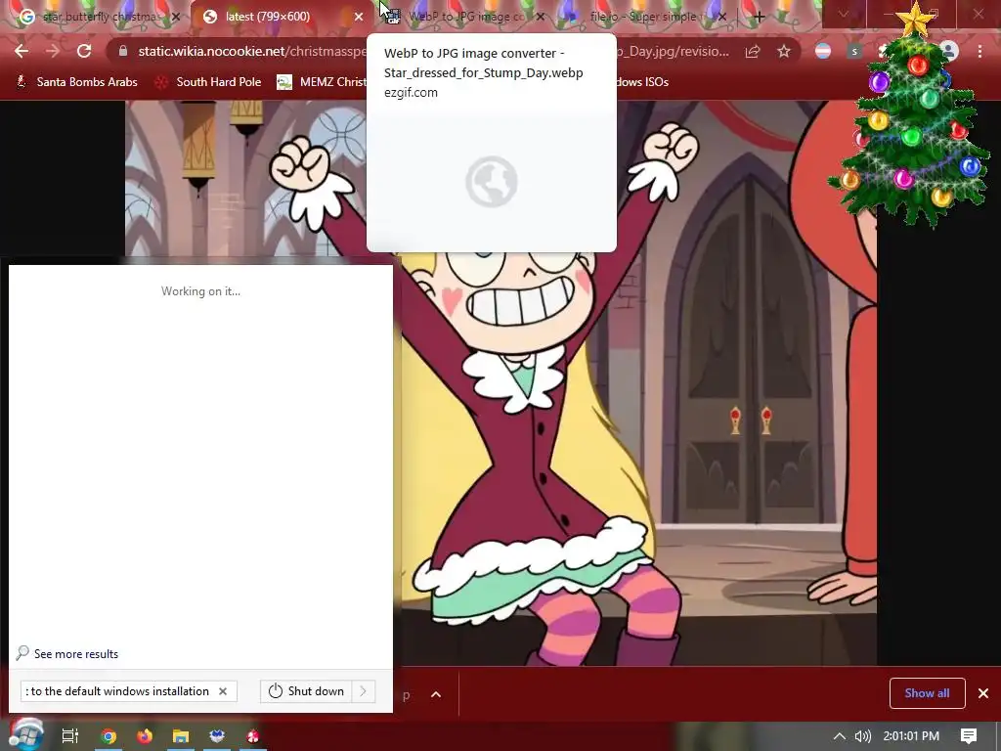Click the red snowflake taskbar icon
The height and width of the screenshot is (751, 1001).
(253, 736)
